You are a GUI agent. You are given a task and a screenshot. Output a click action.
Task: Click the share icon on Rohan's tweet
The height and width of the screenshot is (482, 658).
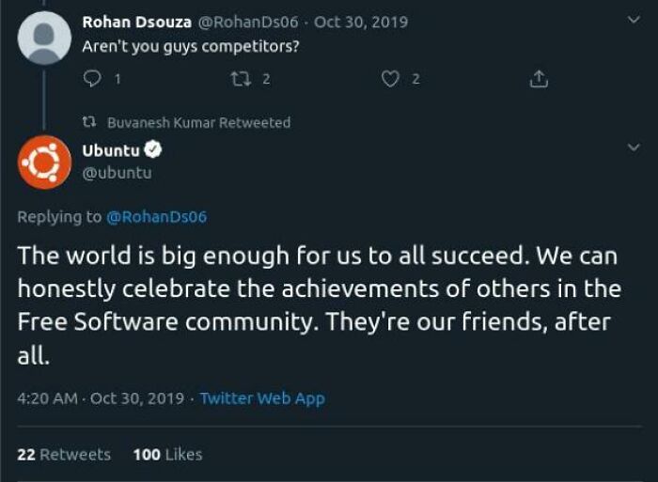point(539,81)
